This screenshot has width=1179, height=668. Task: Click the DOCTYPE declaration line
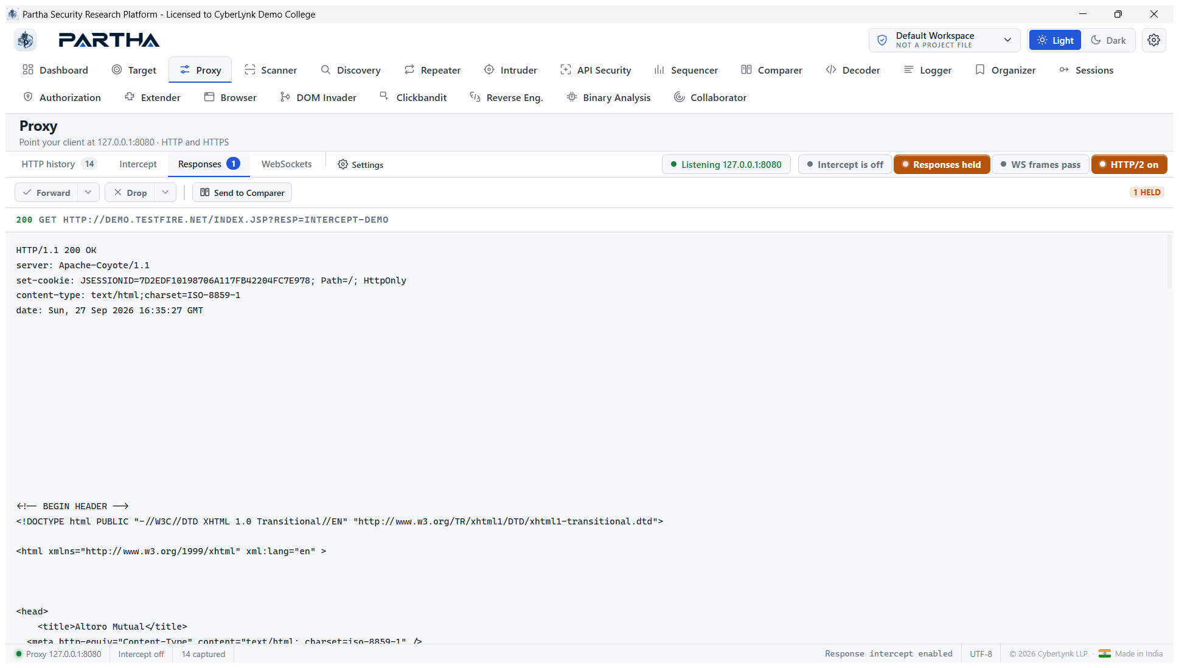[339, 521]
